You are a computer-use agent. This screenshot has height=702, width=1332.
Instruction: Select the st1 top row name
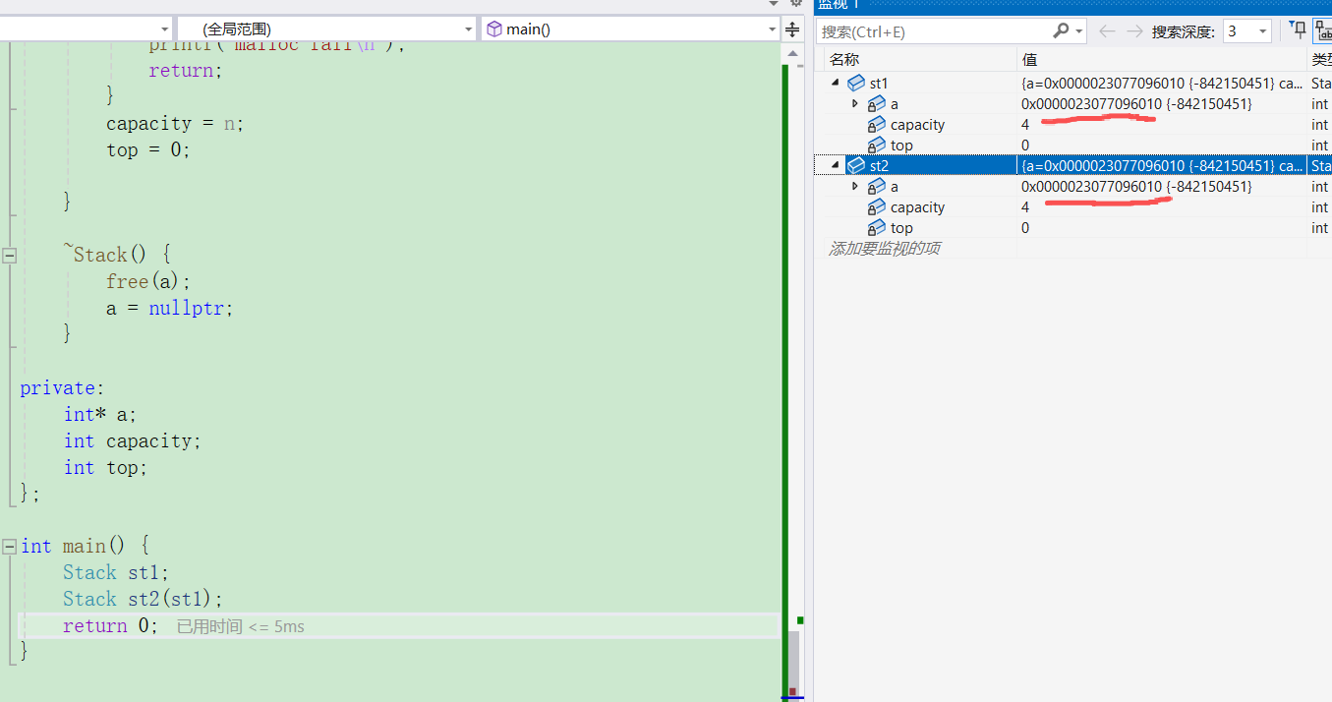coord(901,146)
